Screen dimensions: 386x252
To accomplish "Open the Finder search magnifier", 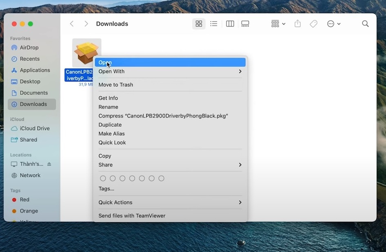I will pyautogui.click(x=365, y=24).
